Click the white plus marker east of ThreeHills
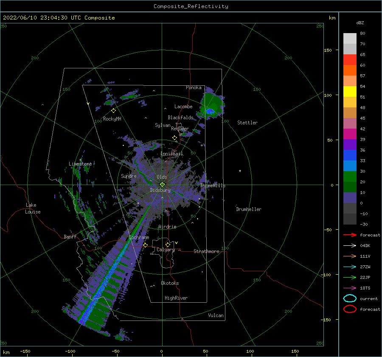The image size is (382, 357). coord(240,171)
